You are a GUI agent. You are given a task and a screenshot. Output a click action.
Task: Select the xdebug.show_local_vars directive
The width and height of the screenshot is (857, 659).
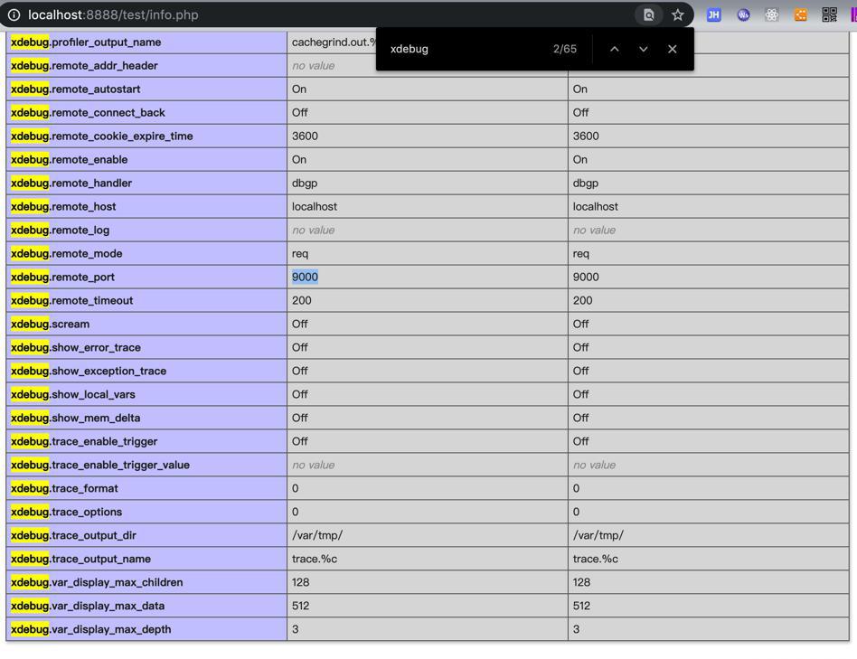click(72, 394)
